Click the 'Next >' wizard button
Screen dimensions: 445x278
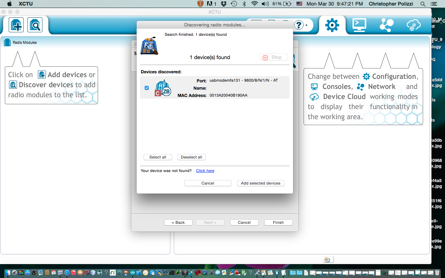pyautogui.click(x=210, y=222)
